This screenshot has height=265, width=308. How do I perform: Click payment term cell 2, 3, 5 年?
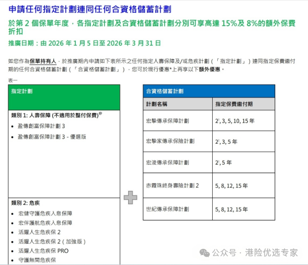pyautogui.click(x=243, y=141)
